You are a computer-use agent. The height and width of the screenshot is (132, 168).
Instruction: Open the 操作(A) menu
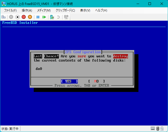coord(27,10)
